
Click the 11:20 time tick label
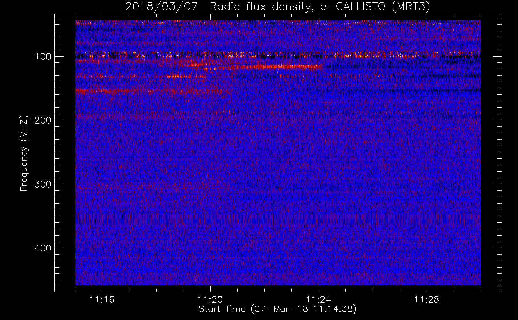pos(210,300)
